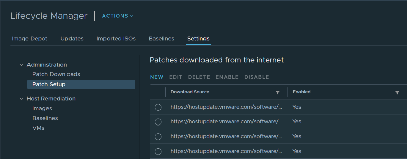Select the third download source radio button
Viewport: 407px width, 159px height.
point(158,137)
